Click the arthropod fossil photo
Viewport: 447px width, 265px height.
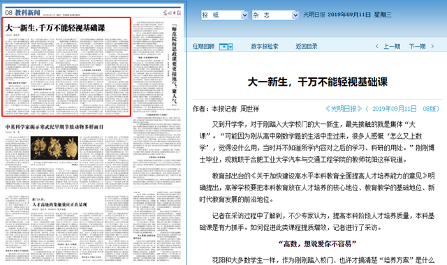pyautogui.click(x=54, y=148)
